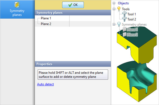Screen dimensions: 159x105
Task: Select the Symmetry planes tree label
Action: point(134,24)
